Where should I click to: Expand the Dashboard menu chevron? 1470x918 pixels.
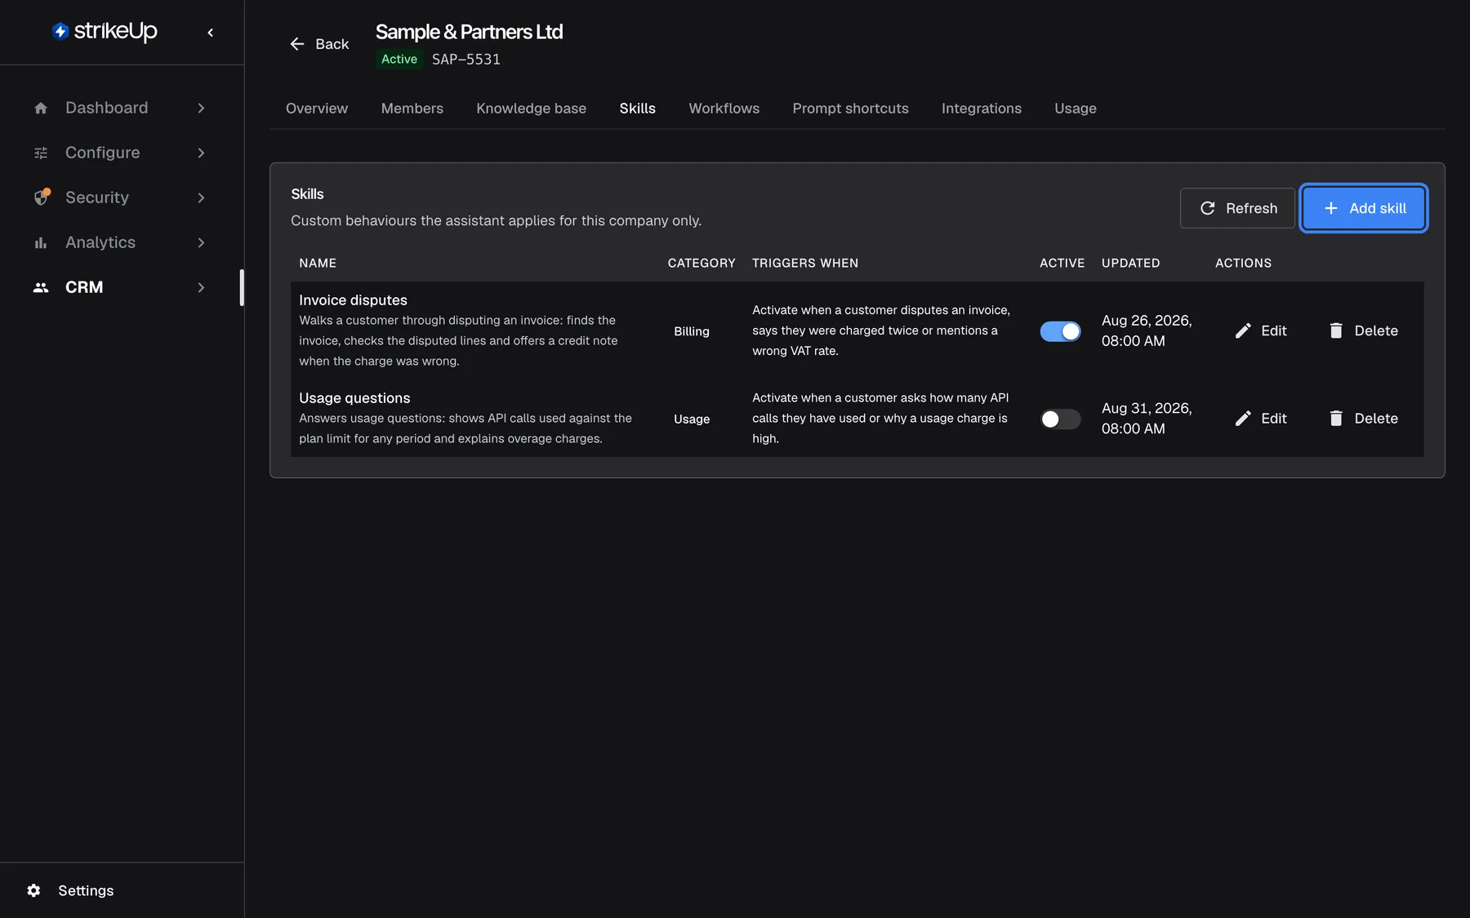(201, 108)
